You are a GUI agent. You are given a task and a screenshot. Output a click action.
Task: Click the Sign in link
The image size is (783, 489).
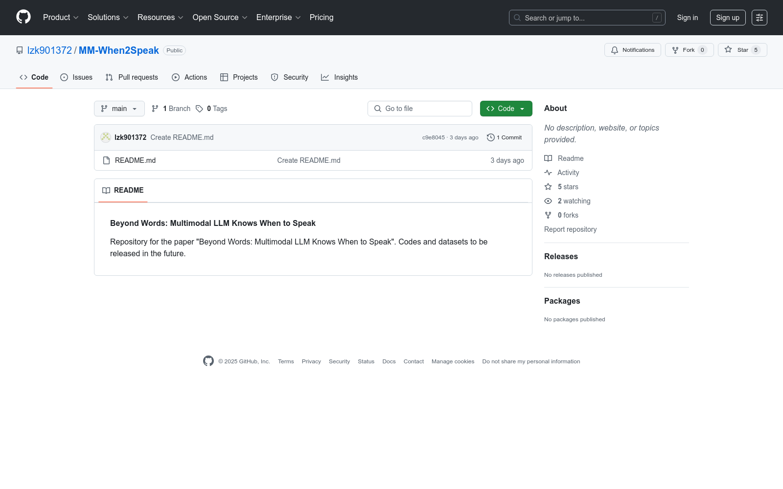(x=688, y=18)
